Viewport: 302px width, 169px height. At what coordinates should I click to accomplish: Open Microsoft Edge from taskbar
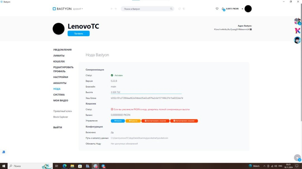(x=65, y=166)
